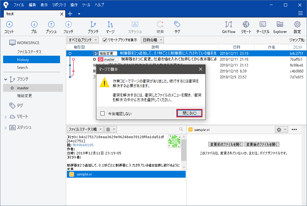Click the sample.vi file icon in diff header
The image size is (307, 206).
[x=190, y=129]
